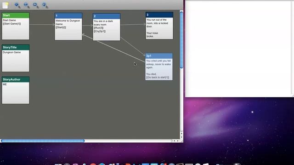294x165 pixels.
Task: Click the scroll right arrow of the story map
Action: click(x=178, y=141)
